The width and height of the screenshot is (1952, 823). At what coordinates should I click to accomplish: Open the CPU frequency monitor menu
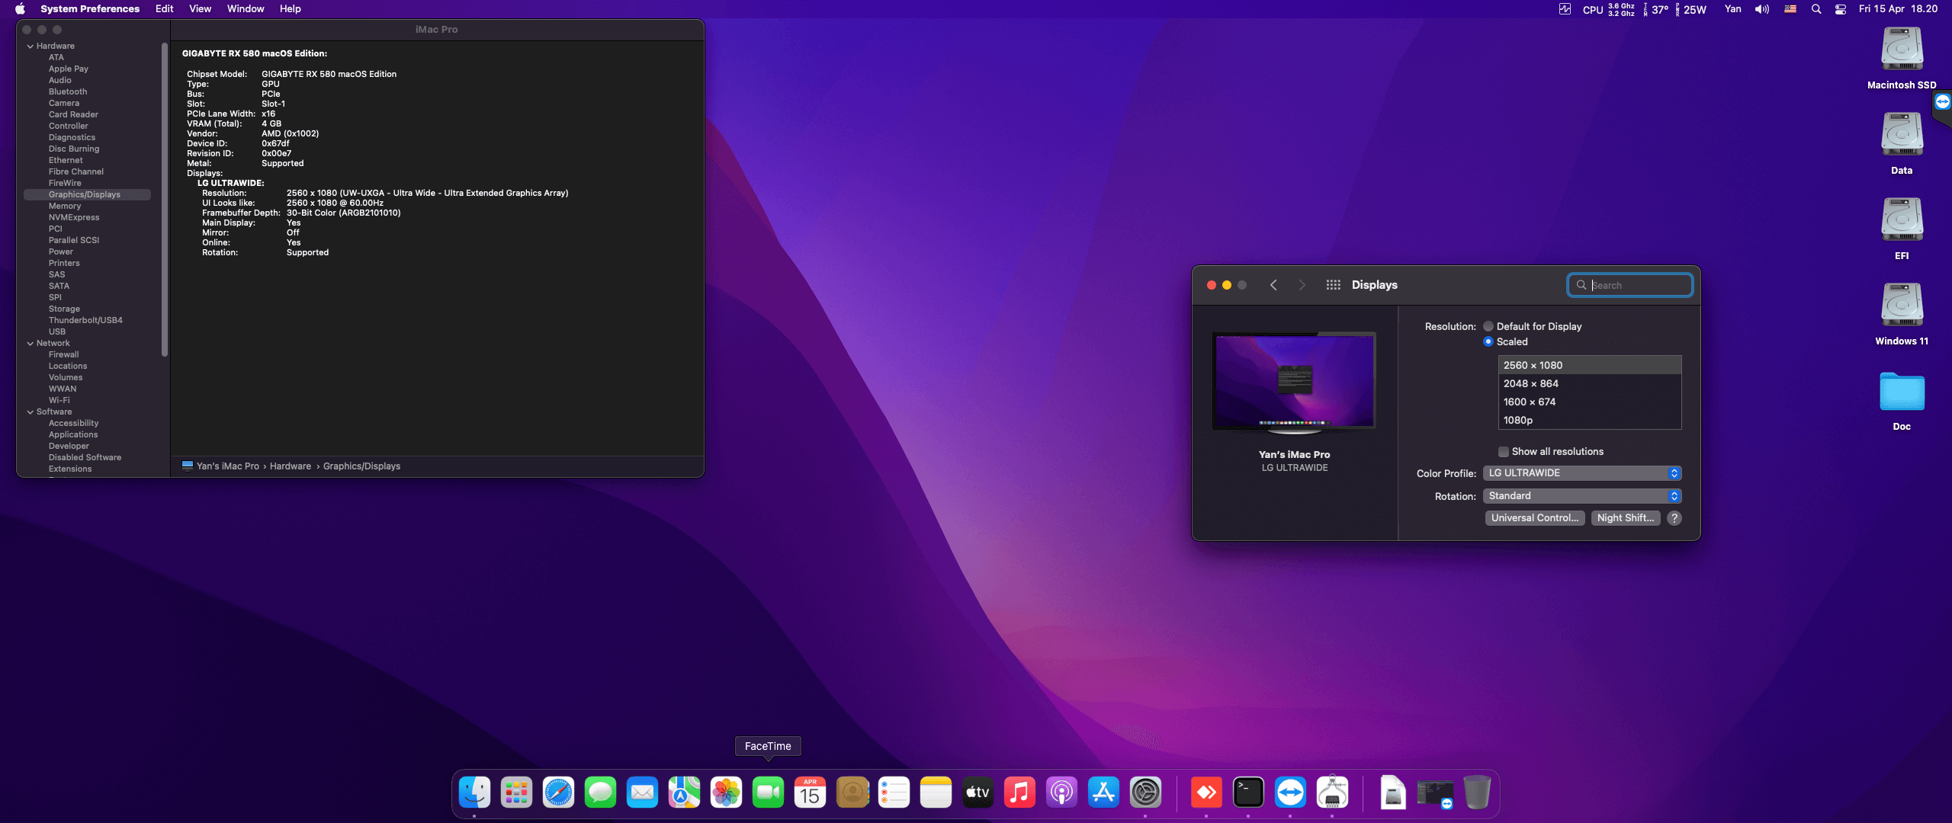point(1609,9)
